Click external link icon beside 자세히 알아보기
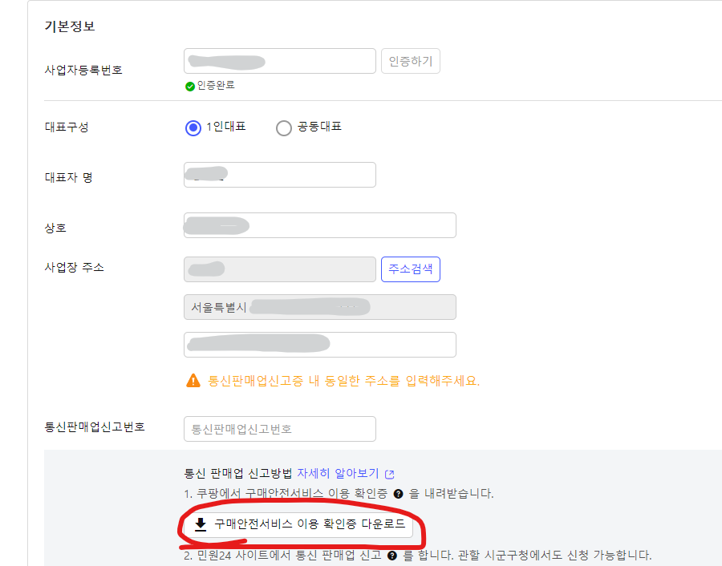722x566 pixels. click(390, 474)
